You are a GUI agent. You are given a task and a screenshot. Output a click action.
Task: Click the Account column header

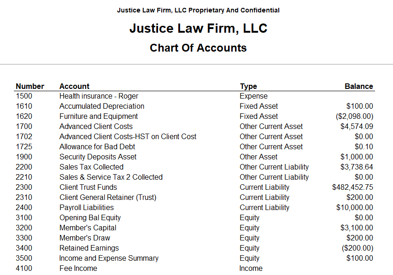point(74,86)
